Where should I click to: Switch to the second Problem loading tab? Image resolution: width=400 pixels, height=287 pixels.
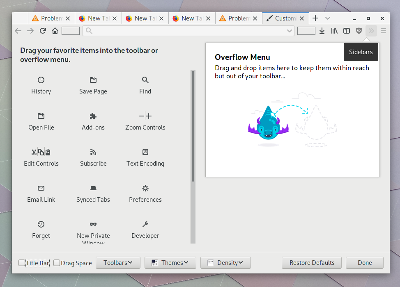tap(239, 18)
